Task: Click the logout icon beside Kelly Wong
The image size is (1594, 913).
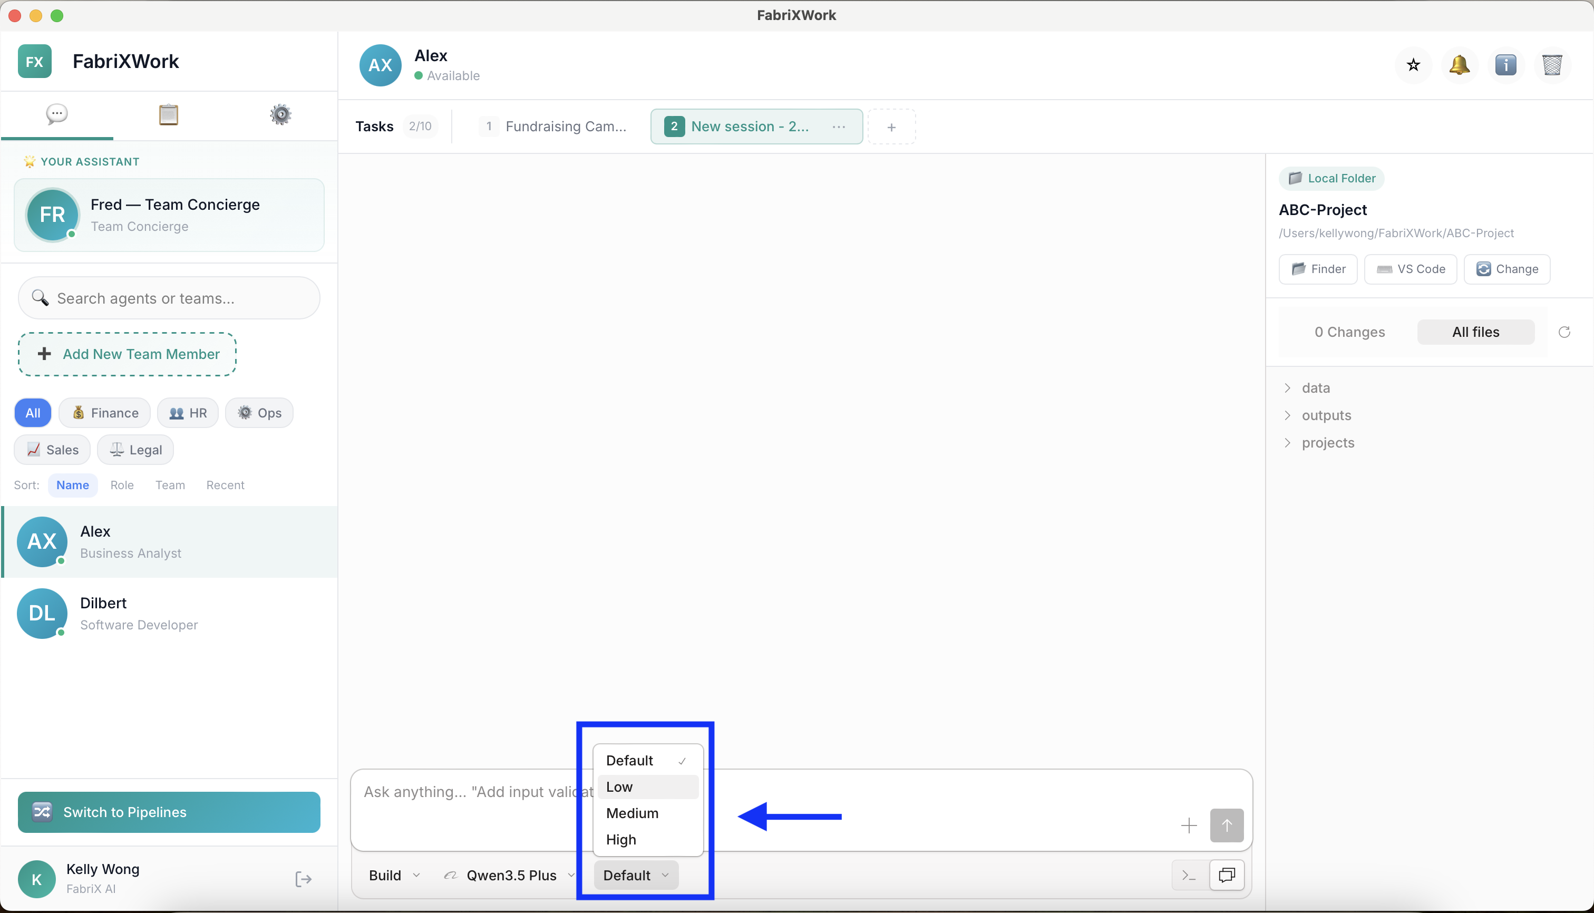Action: [x=303, y=879]
